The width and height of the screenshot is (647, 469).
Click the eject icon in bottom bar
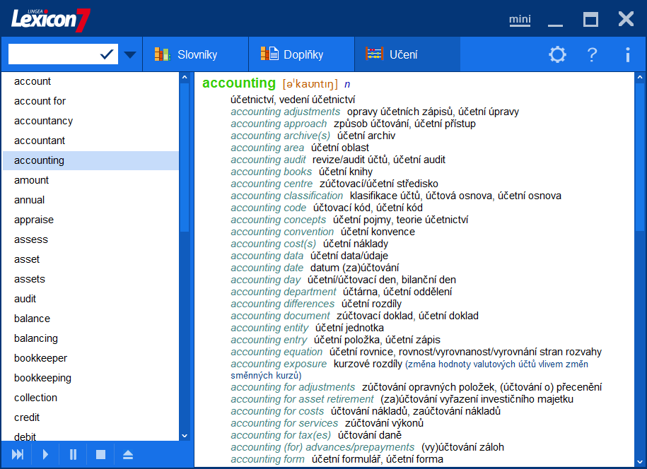(128, 454)
